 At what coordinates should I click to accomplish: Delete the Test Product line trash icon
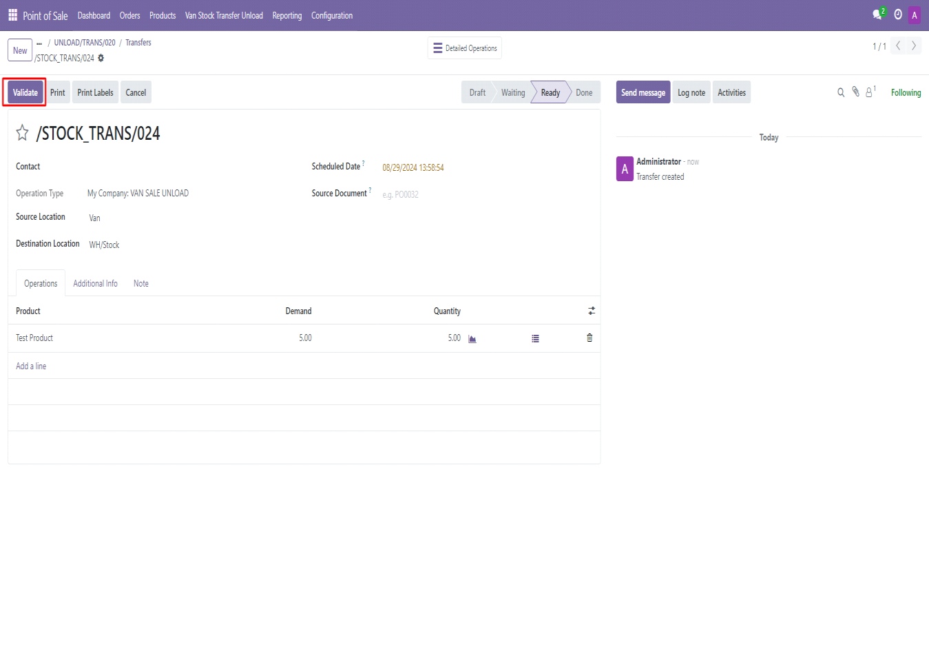click(x=589, y=338)
